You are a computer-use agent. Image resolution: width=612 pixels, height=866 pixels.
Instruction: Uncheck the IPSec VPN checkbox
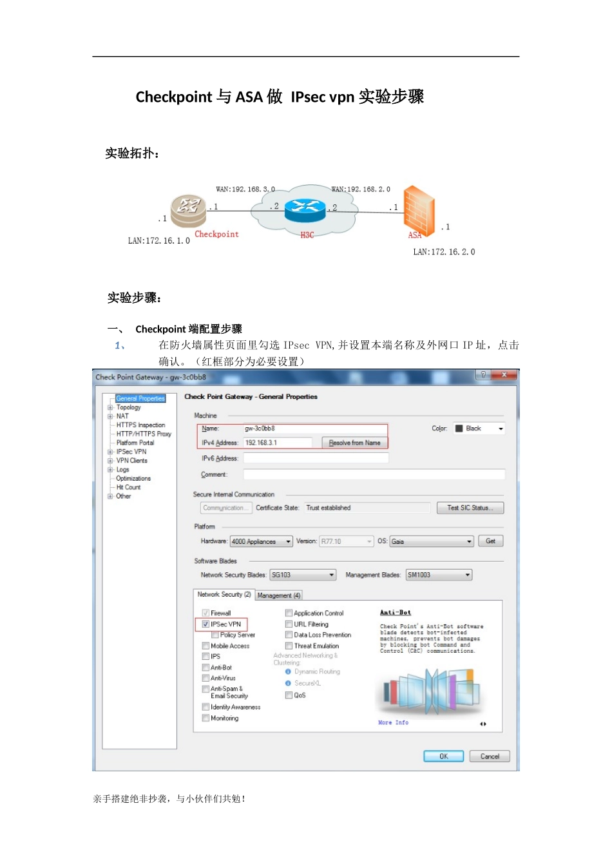pos(206,624)
